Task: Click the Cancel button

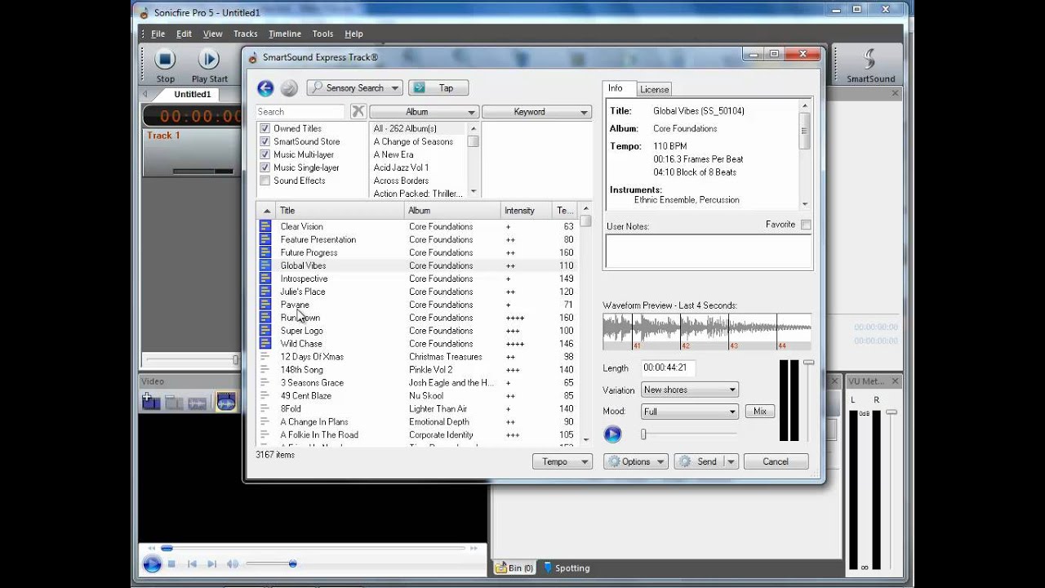Action: [776, 462]
